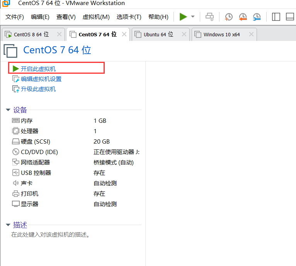Screen dimensions: 296x266
Task: Collapse the 描述 section triangle
Action: click(x=8, y=225)
